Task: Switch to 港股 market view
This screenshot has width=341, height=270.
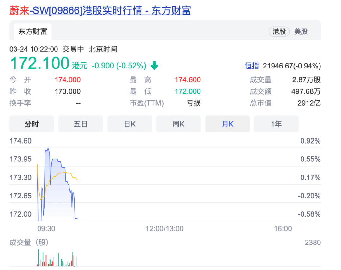Action: 279,32
